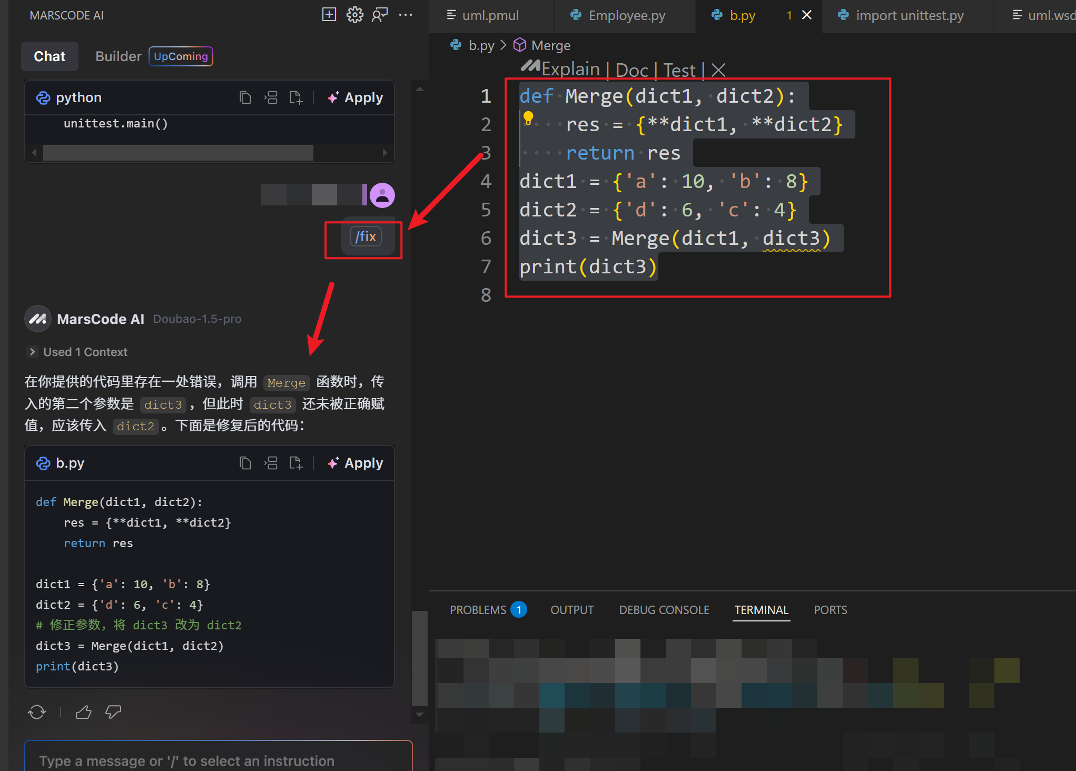Create new file from b.py code block
The height and width of the screenshot is (771, 1076).
tap(295, 463)
